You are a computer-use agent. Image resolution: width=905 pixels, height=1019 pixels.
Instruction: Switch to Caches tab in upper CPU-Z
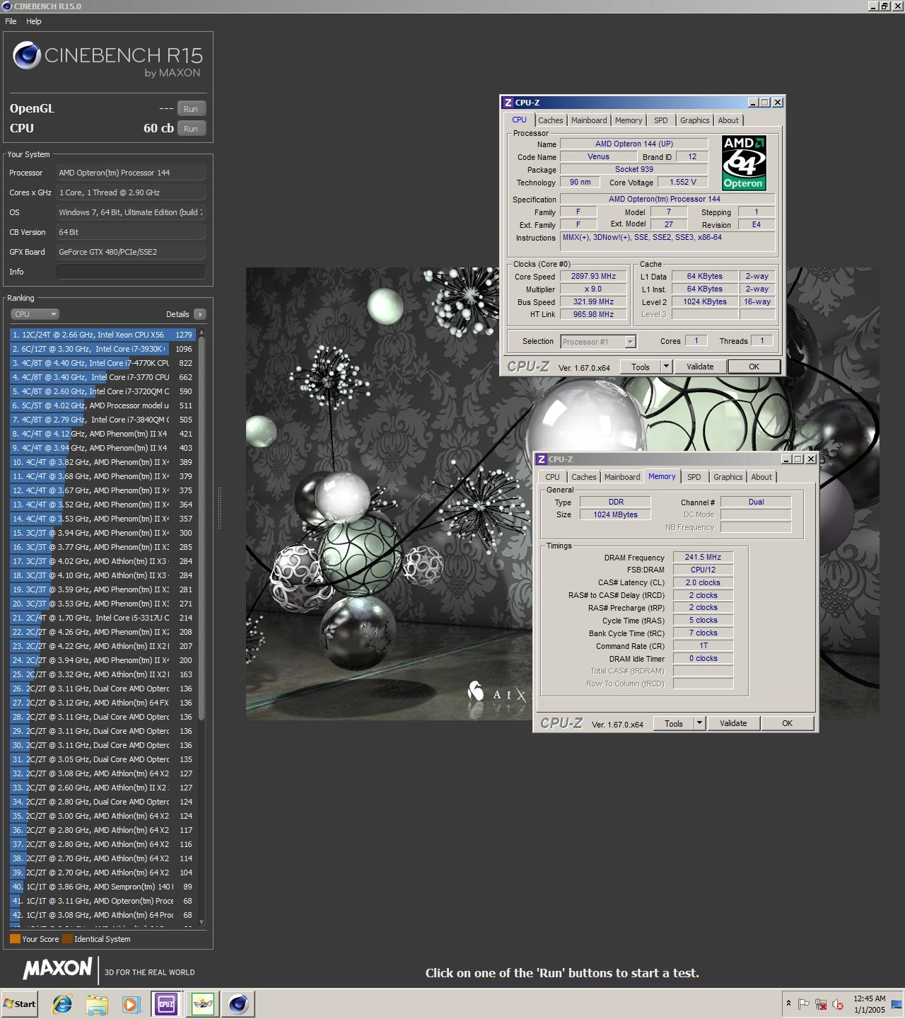tap(550, 120)
